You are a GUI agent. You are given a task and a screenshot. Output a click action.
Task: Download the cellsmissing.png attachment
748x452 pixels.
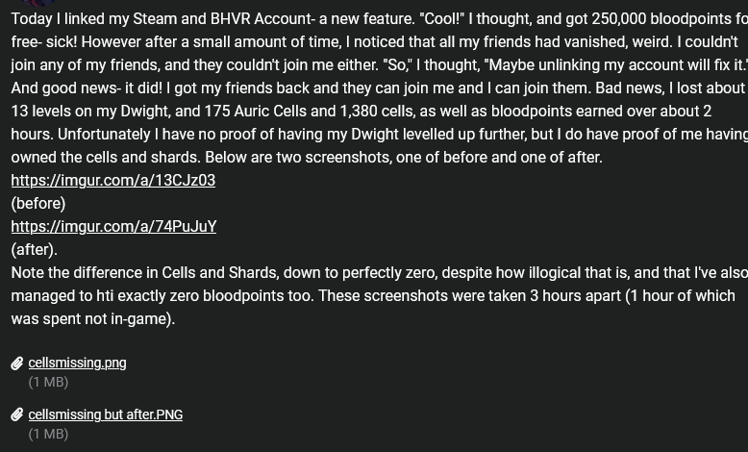[77, 363]
